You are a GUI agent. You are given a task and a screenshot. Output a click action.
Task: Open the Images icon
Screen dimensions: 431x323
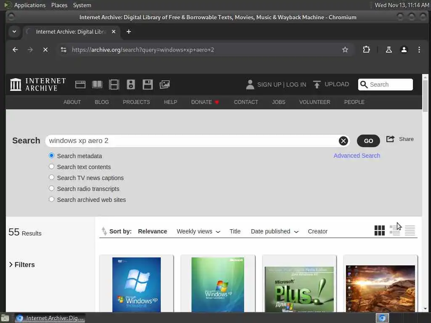pos(165,85)
